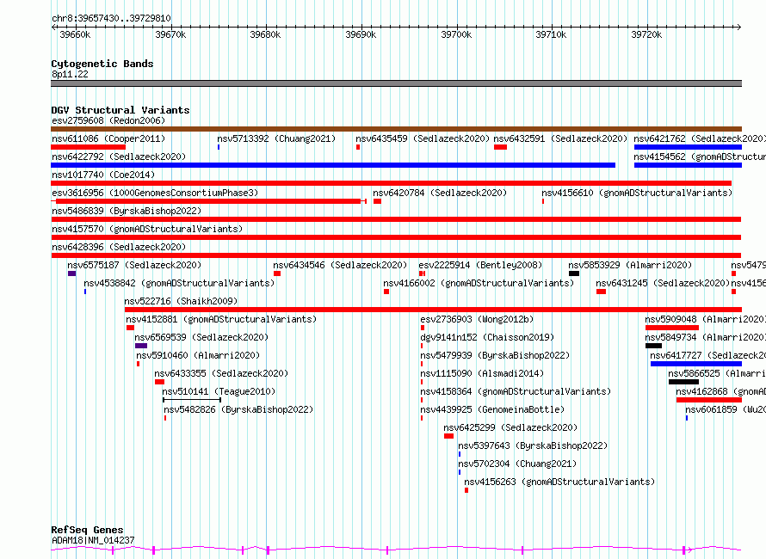Click the ADAM18|NM_014237 gene label
766x559 pixels.
[93, 540]
